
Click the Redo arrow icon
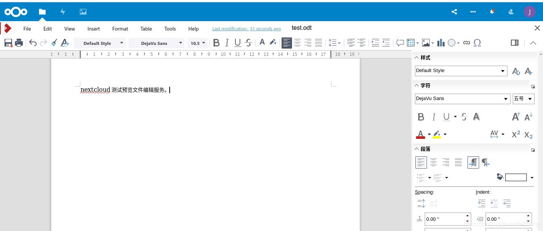[43, 43]
